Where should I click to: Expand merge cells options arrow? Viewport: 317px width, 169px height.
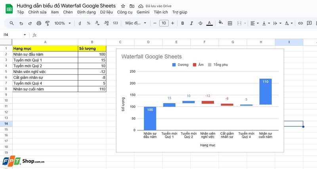click(245, 23)
